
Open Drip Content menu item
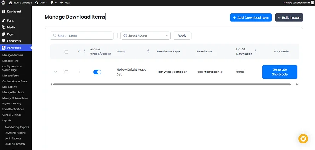[x=10, y=87]
